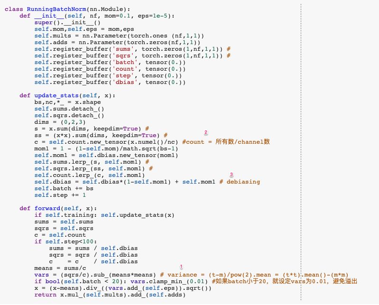The width and height of the screenshot is (379, 305).
Task: Click the 'sums = sums / self.dbias' line
Action: pos(93,249)
